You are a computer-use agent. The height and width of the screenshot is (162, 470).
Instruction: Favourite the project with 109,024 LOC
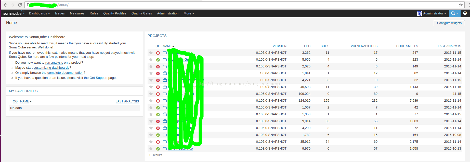coord(151,94)
